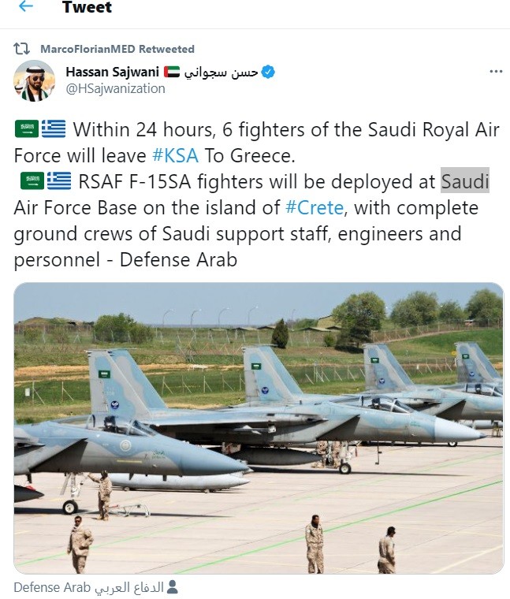The image size is (510, 599).
Task: Click the Greek flag emoji before "Within"
Action: point(53,128)
